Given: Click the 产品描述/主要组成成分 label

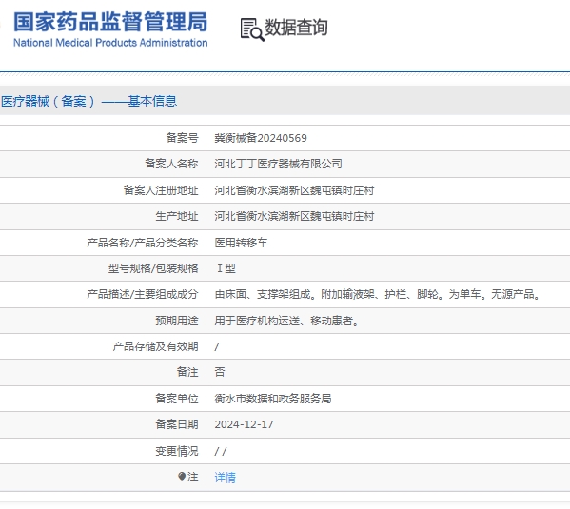Looking at the screenshot, I should 143,294.
